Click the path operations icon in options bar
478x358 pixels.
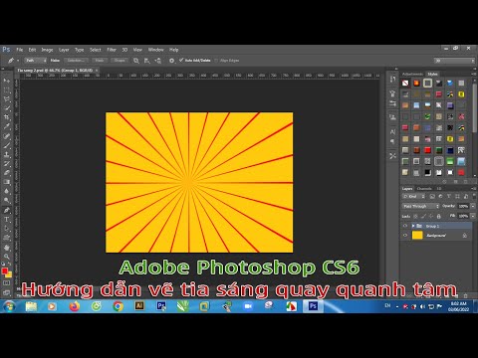click(x=136, y=61)
